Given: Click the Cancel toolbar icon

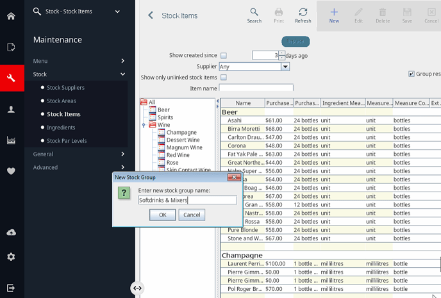Looking at the screenshot, I should (x=431, y=15).
